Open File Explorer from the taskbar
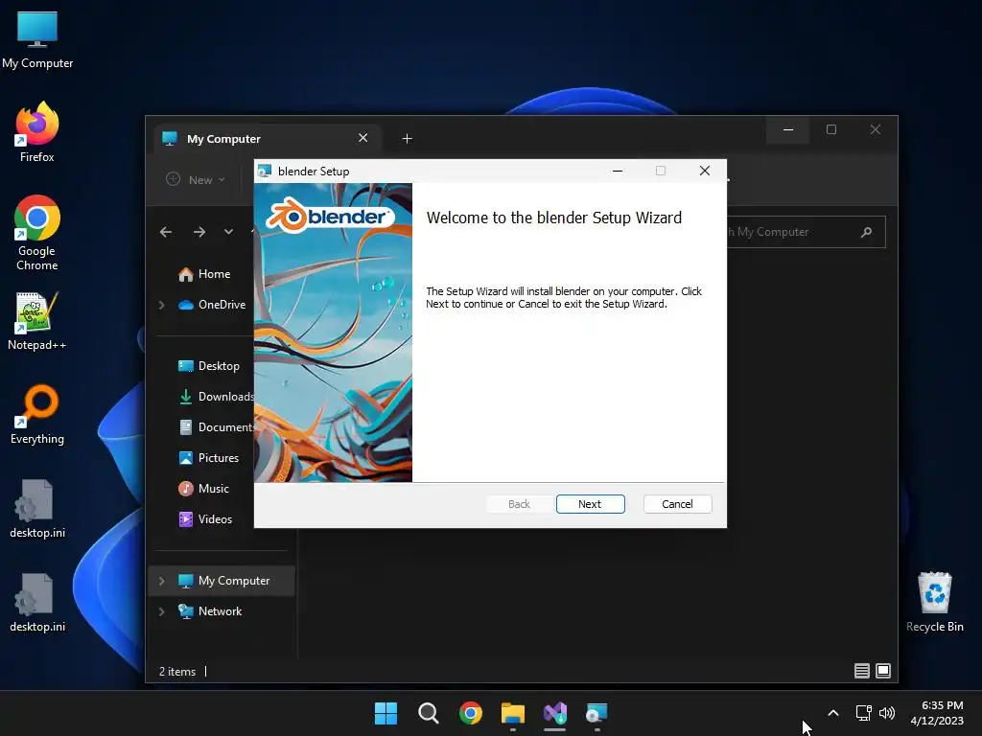982x736 pixels. click(513, 713)
